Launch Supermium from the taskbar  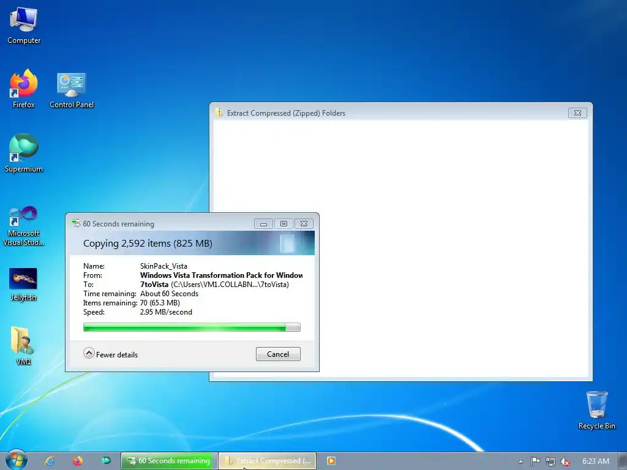point(106,461)
